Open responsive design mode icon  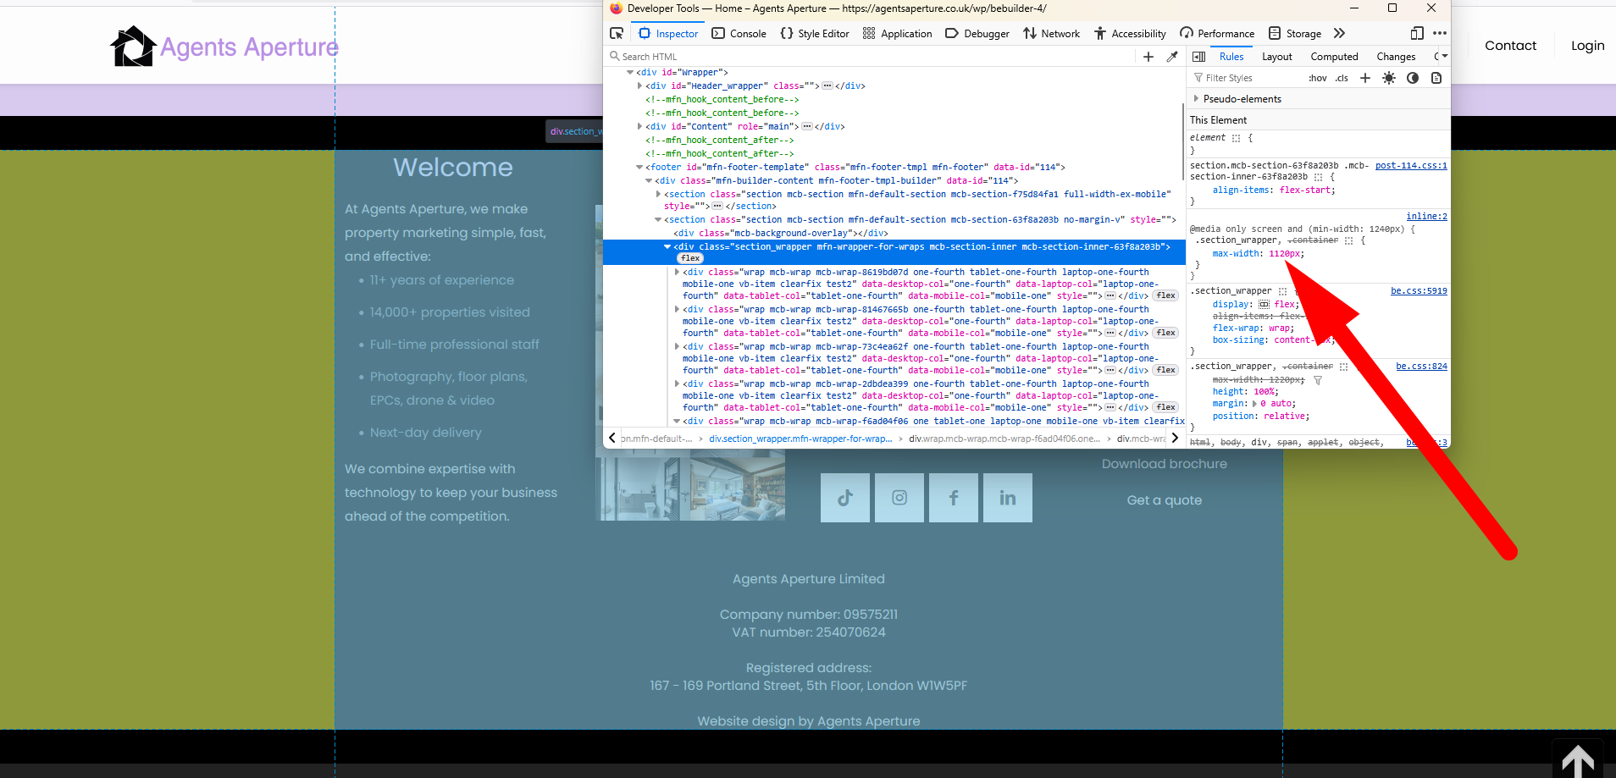[x=1417, y=33]
